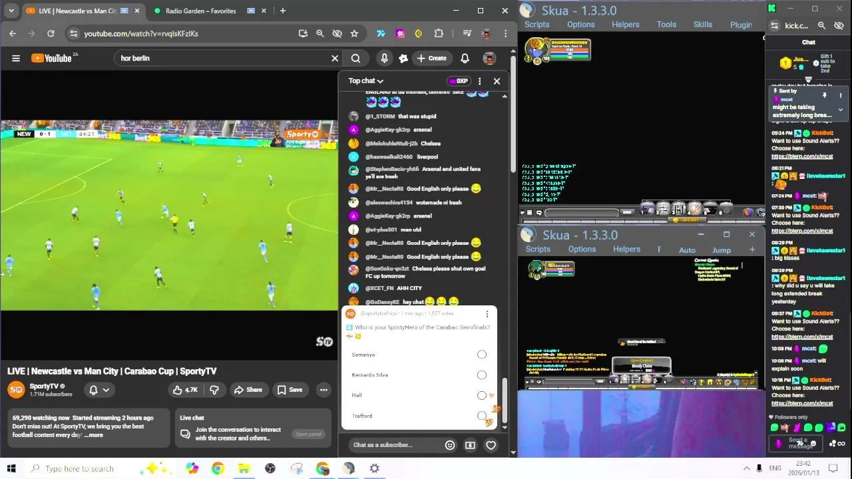Open Scripts menu in top Skua window
Screen dimensions: 852x479
[x=536, y=25]
